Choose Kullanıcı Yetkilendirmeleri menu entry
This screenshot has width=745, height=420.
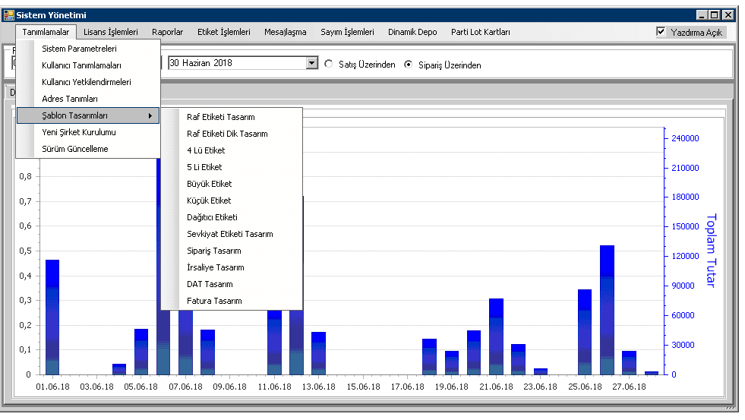coord(88,82)
